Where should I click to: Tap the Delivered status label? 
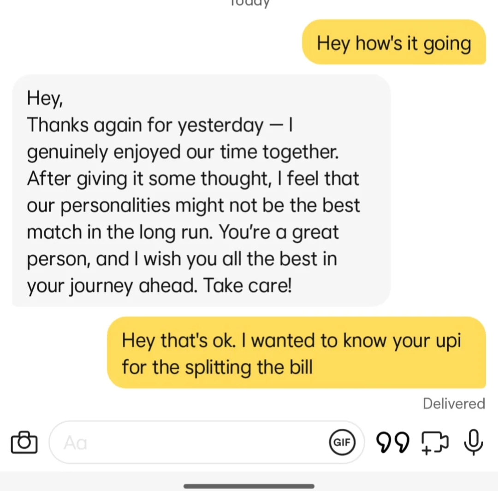pos(454,404)
